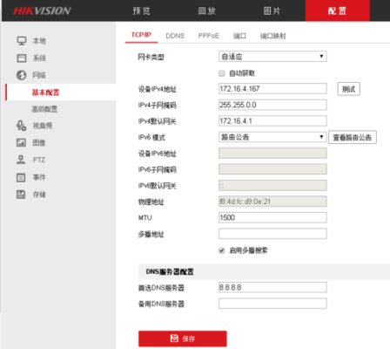Click the empty alternate DNS server field
The image size is (390, 349).
pyautogui.click(x=272, y=304)
